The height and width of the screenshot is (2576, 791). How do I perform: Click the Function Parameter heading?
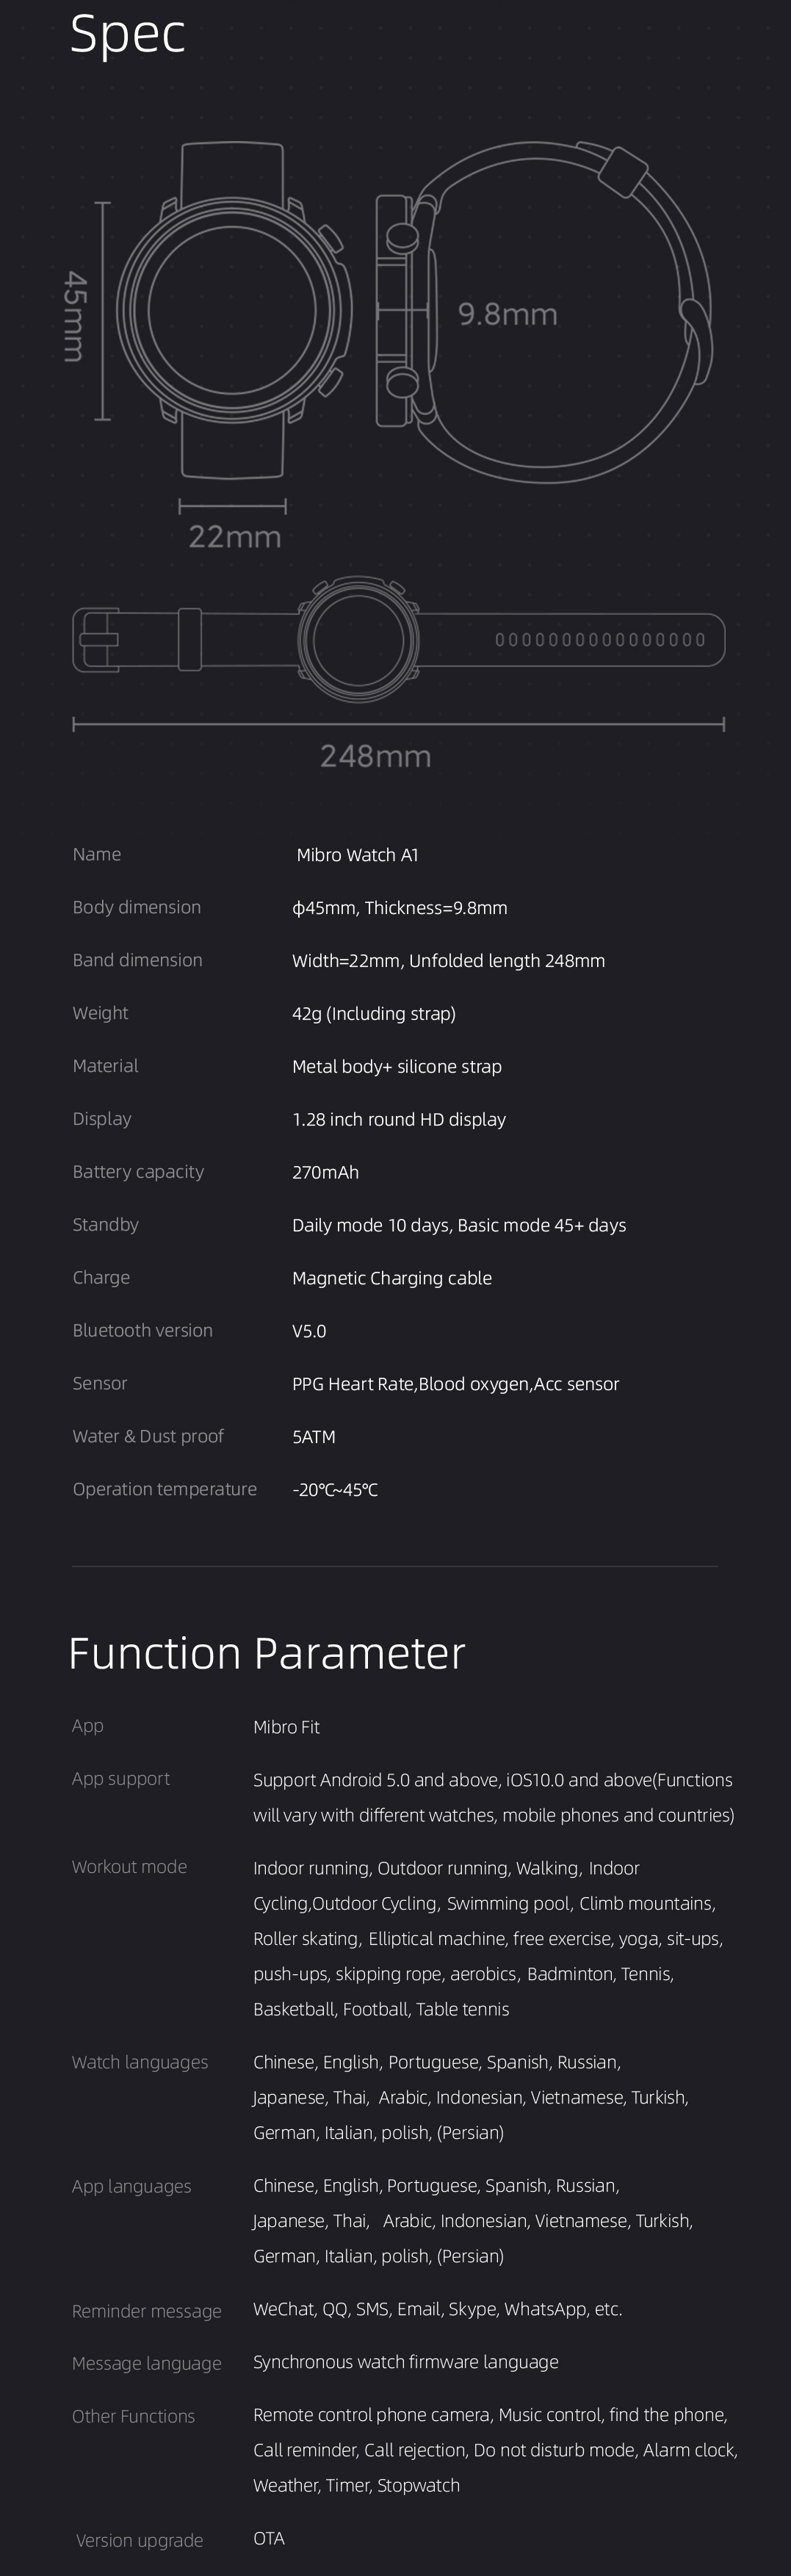click(266, 1653)
